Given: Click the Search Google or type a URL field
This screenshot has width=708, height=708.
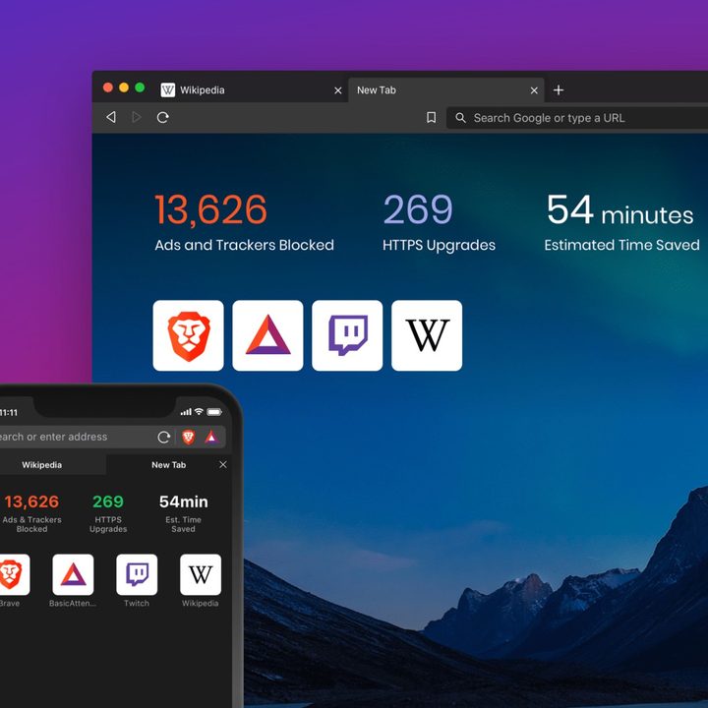Looking at the screenshot, I should point(577,118).
